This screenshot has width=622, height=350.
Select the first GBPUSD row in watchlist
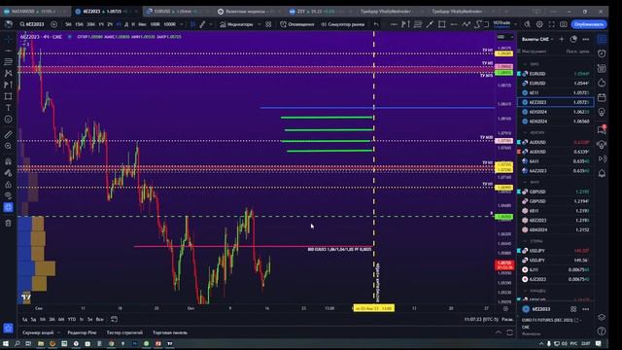tap(555, 192)
